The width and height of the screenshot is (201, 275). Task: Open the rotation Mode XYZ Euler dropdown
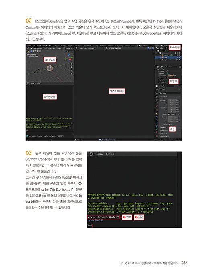pyautogui.click(x=172, y=114)
